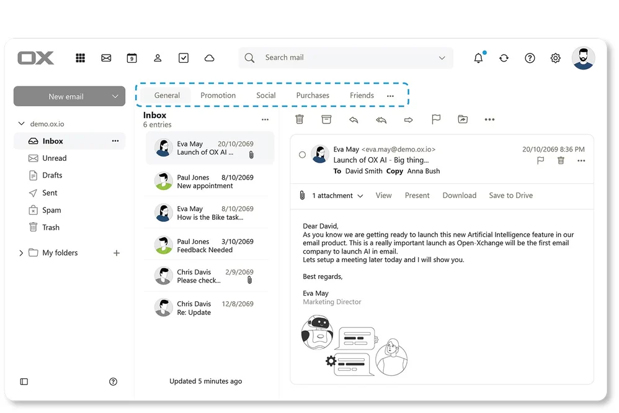Delete the email using the toolbar trash icon
Viewport: 619px width, 413px height.
(x=300, y=119)
